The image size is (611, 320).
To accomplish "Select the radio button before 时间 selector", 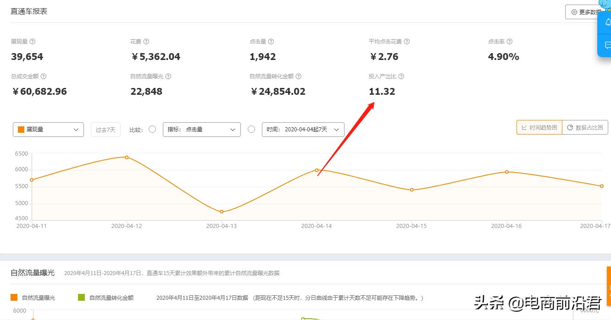I will pos(251,129).
